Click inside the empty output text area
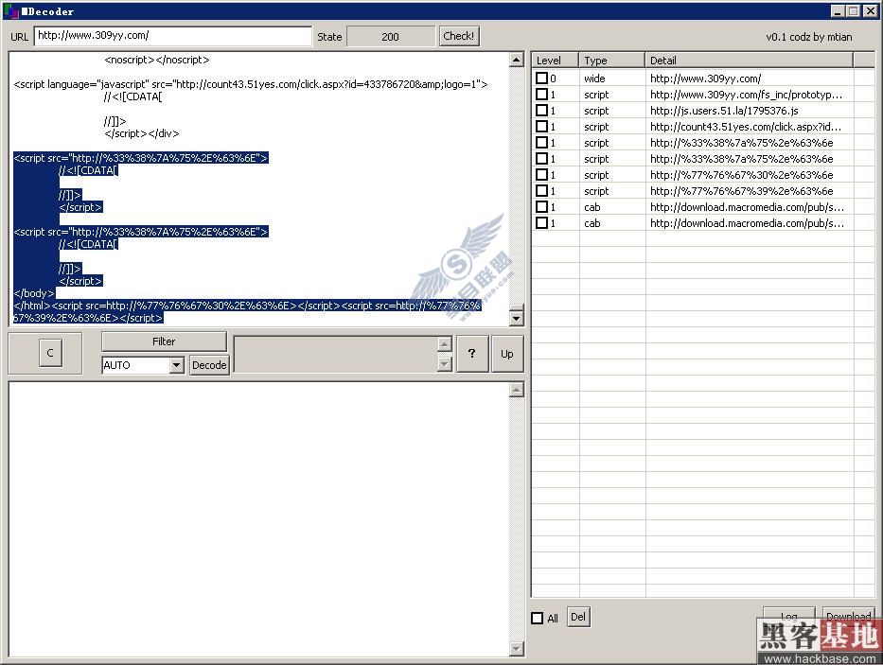Viewport: 883px width, 665px height. [259, 518]
